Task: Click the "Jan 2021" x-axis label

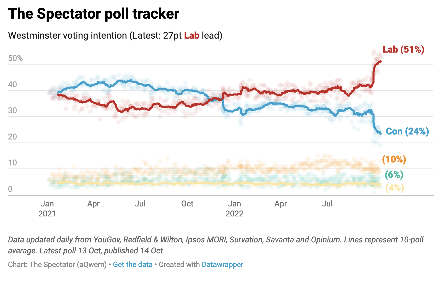Action: tap(47, 208)
